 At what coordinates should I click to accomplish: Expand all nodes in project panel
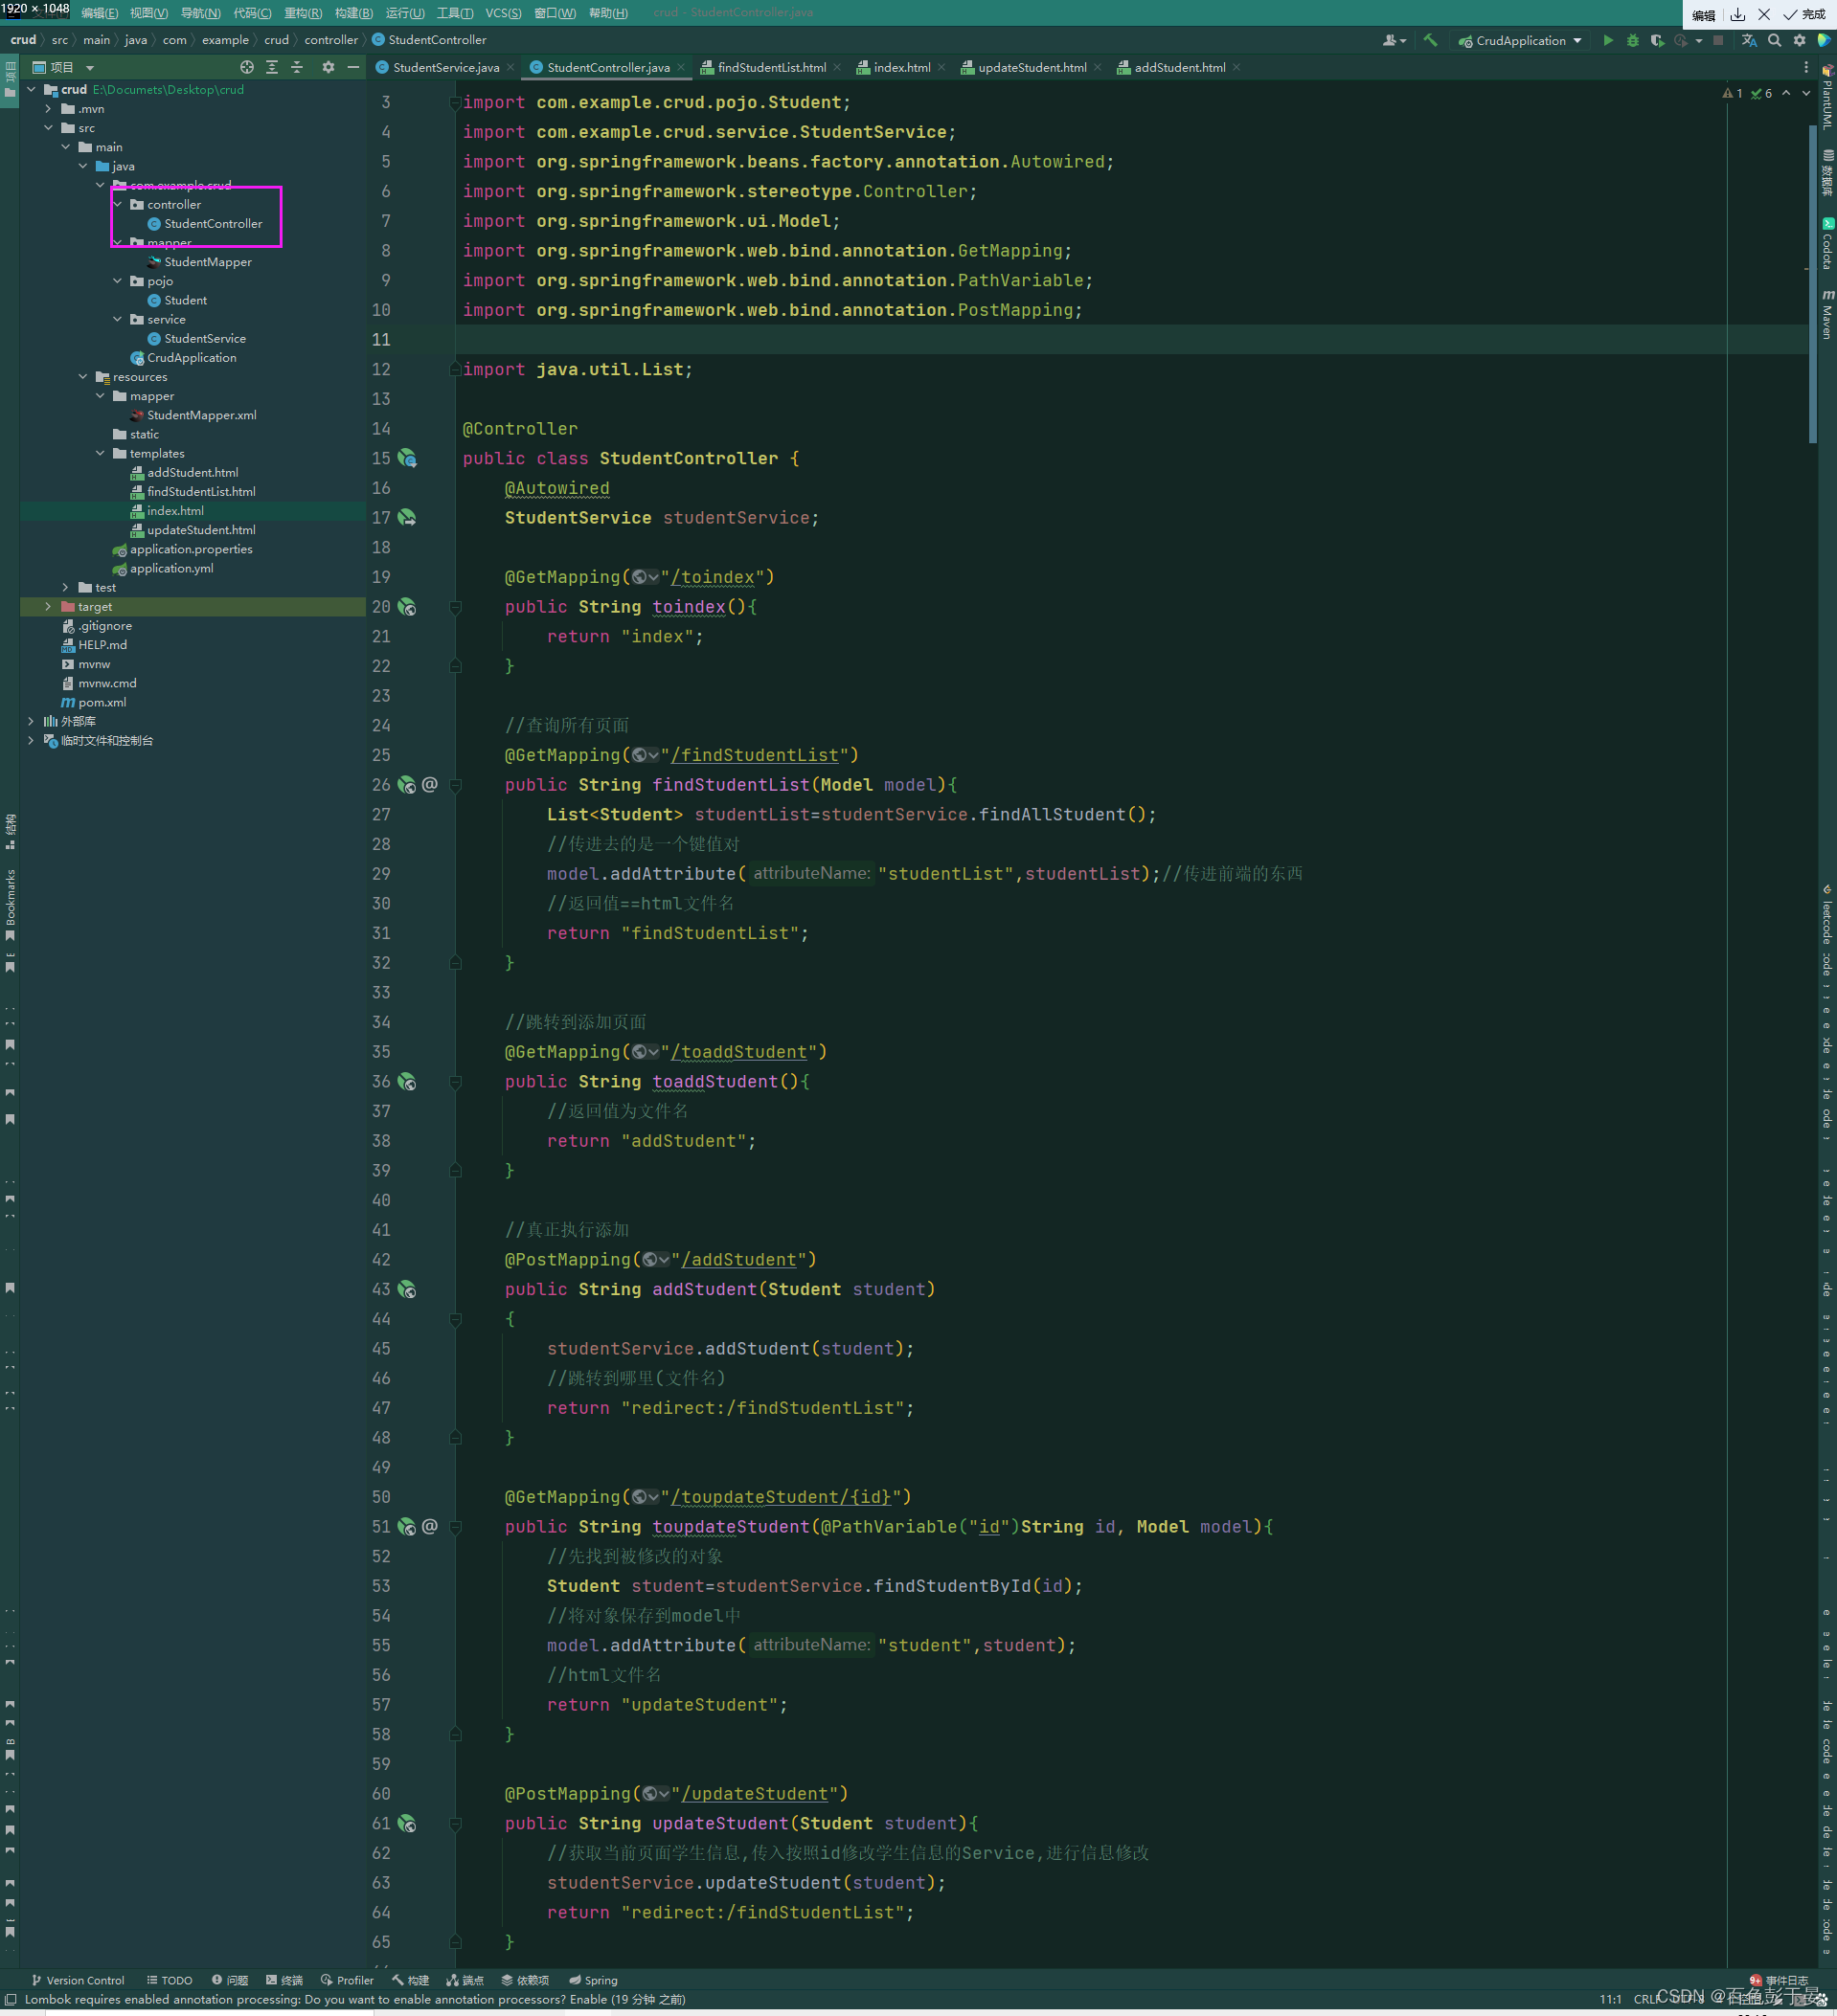272,67
